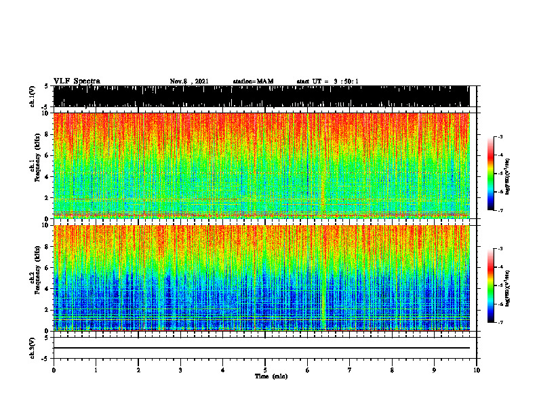
Task: Click the color bar beside the ch.1 spectrogram
Action: click(490, 174)
